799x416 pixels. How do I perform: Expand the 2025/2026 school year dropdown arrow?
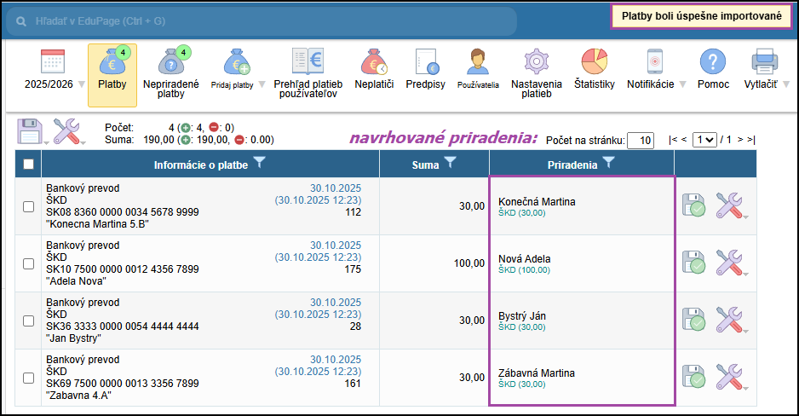click(x=82, y=84)
